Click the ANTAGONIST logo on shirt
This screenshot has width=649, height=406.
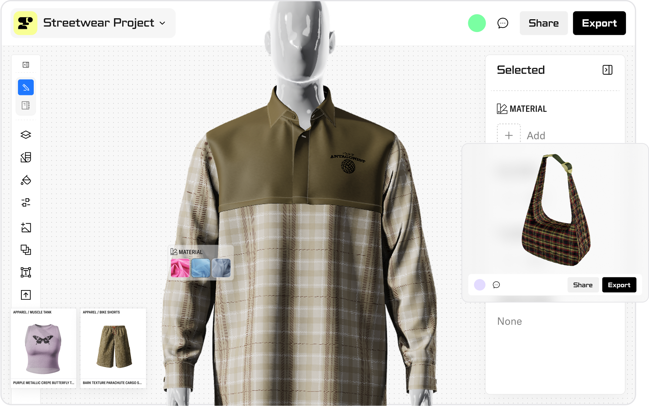pos(348,162)
